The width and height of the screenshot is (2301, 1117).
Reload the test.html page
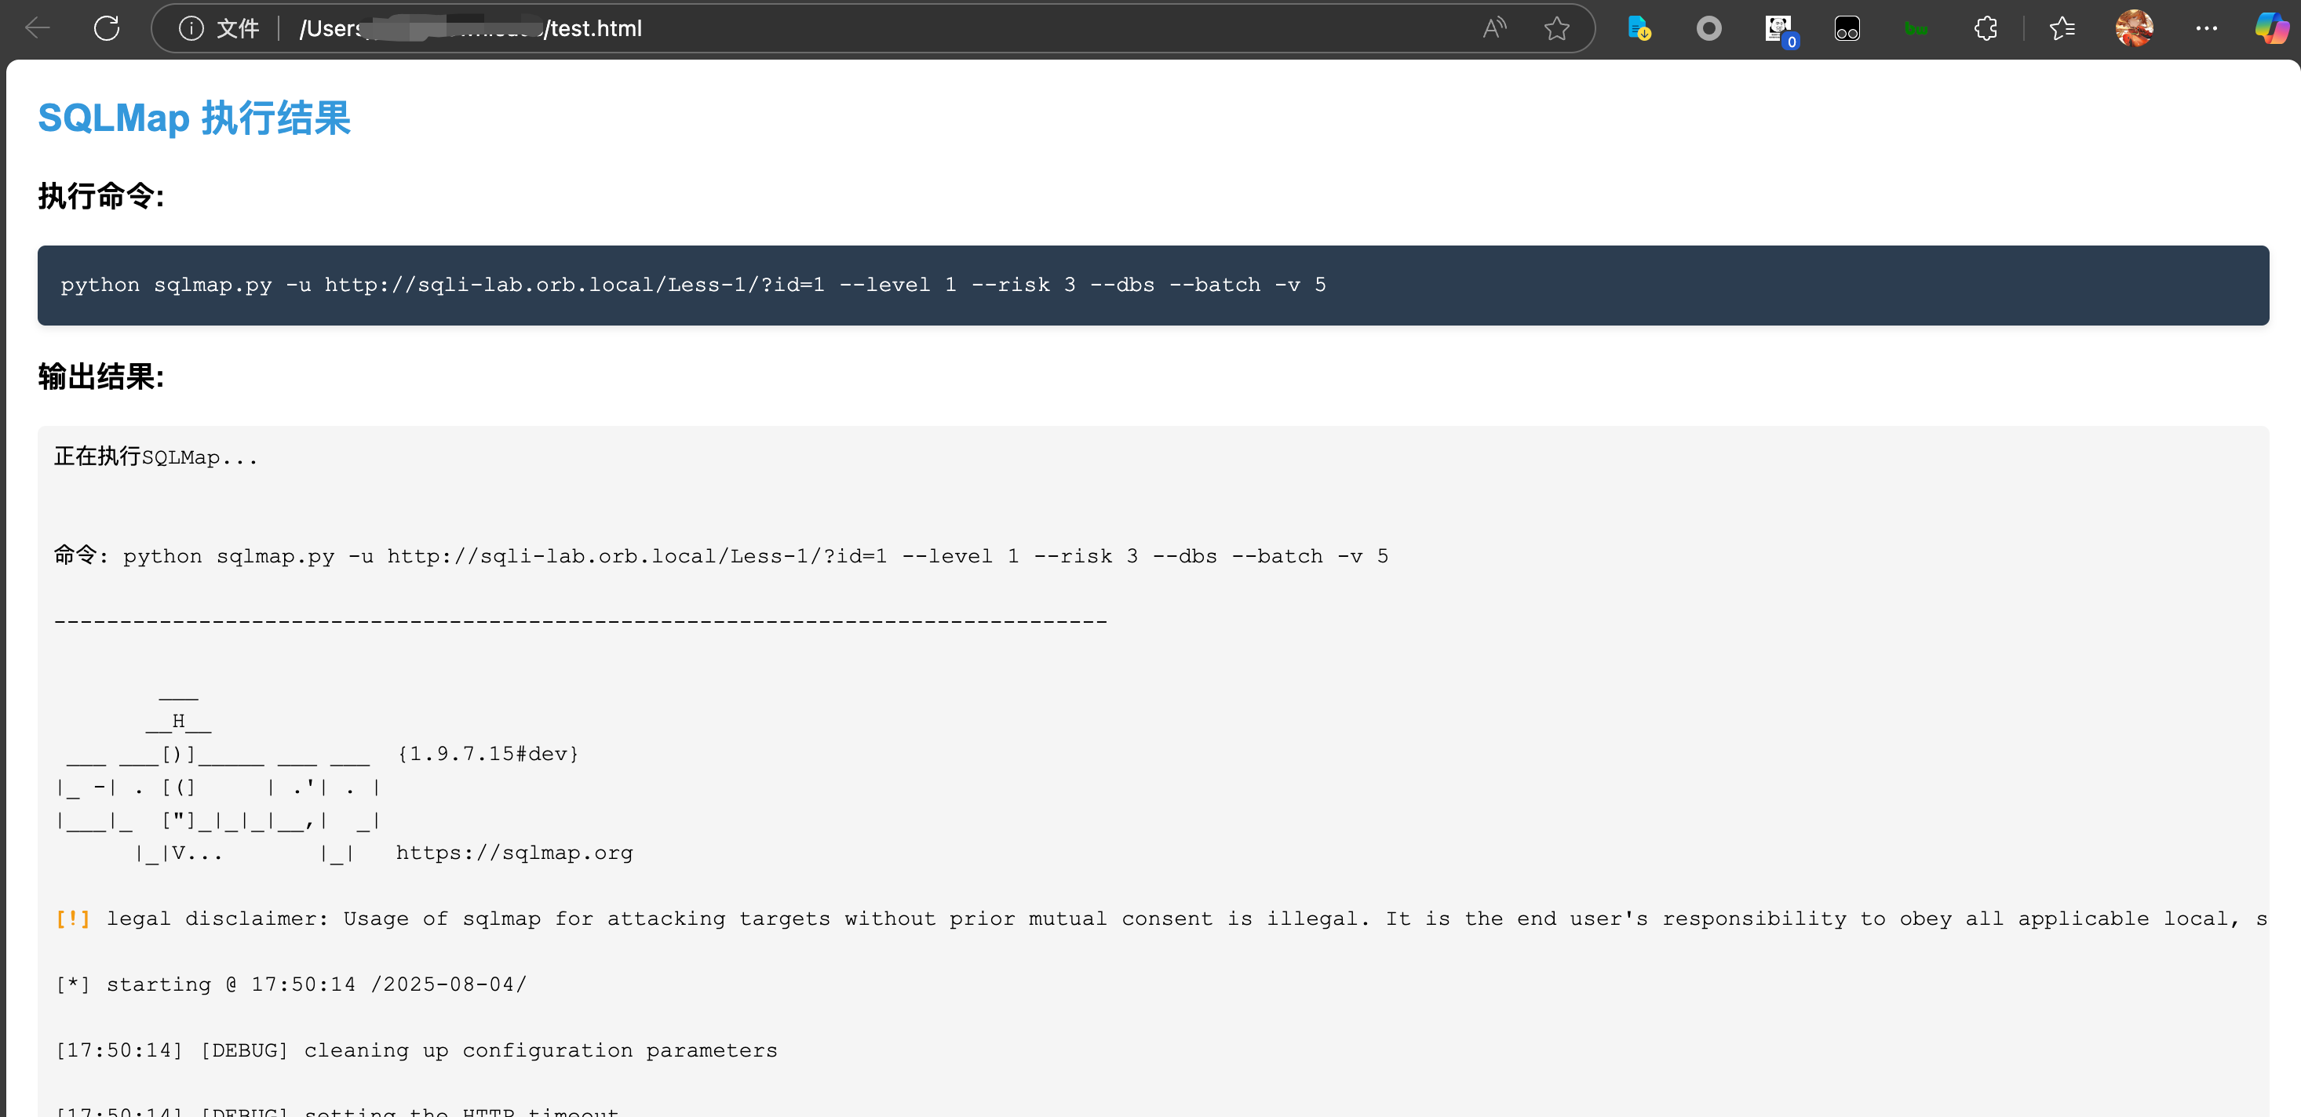coord(106,28)
